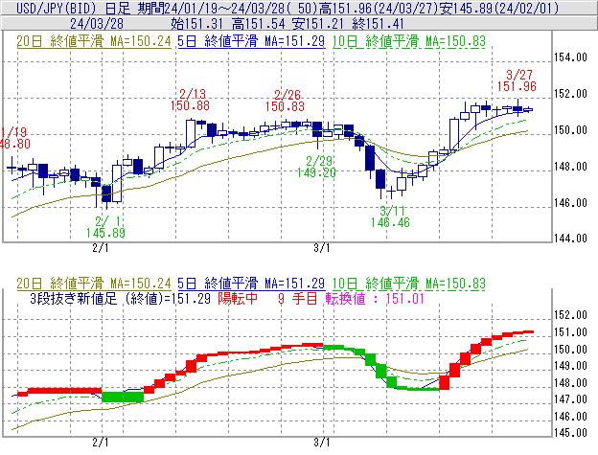The image size is (598, 455).
Task: Click the 1/19 148.80 label
Action: click(14, 138)
